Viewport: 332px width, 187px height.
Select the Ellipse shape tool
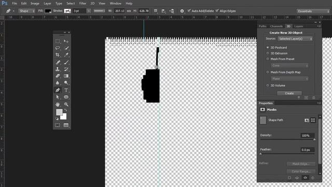click(x=66, y=97)
